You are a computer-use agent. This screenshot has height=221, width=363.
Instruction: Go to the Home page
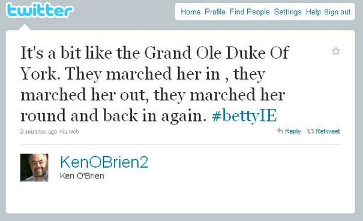tap(191, 12)
